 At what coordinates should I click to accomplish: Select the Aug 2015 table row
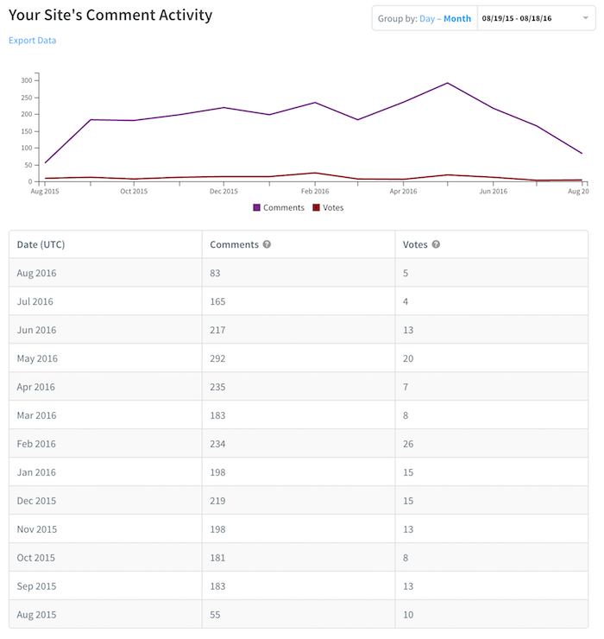(299, 614)
